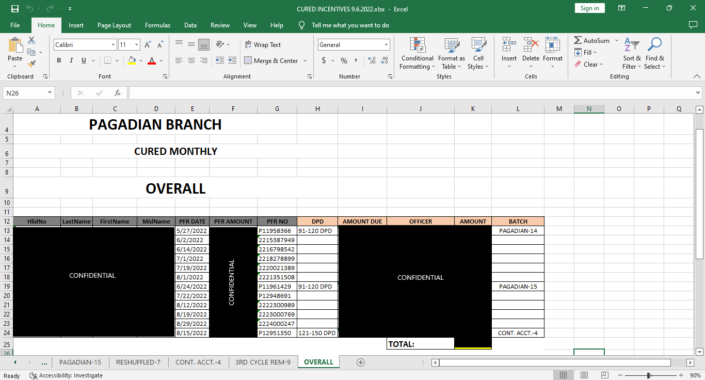The image size is (705, 380).
Task: Toggle Italic formatting
Action: (x=71, y=60)
